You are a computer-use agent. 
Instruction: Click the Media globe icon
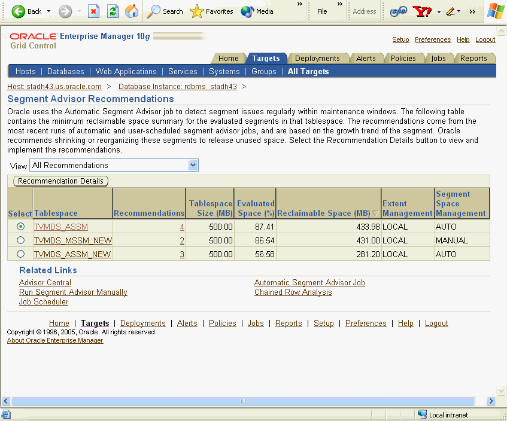pos(247,11)
